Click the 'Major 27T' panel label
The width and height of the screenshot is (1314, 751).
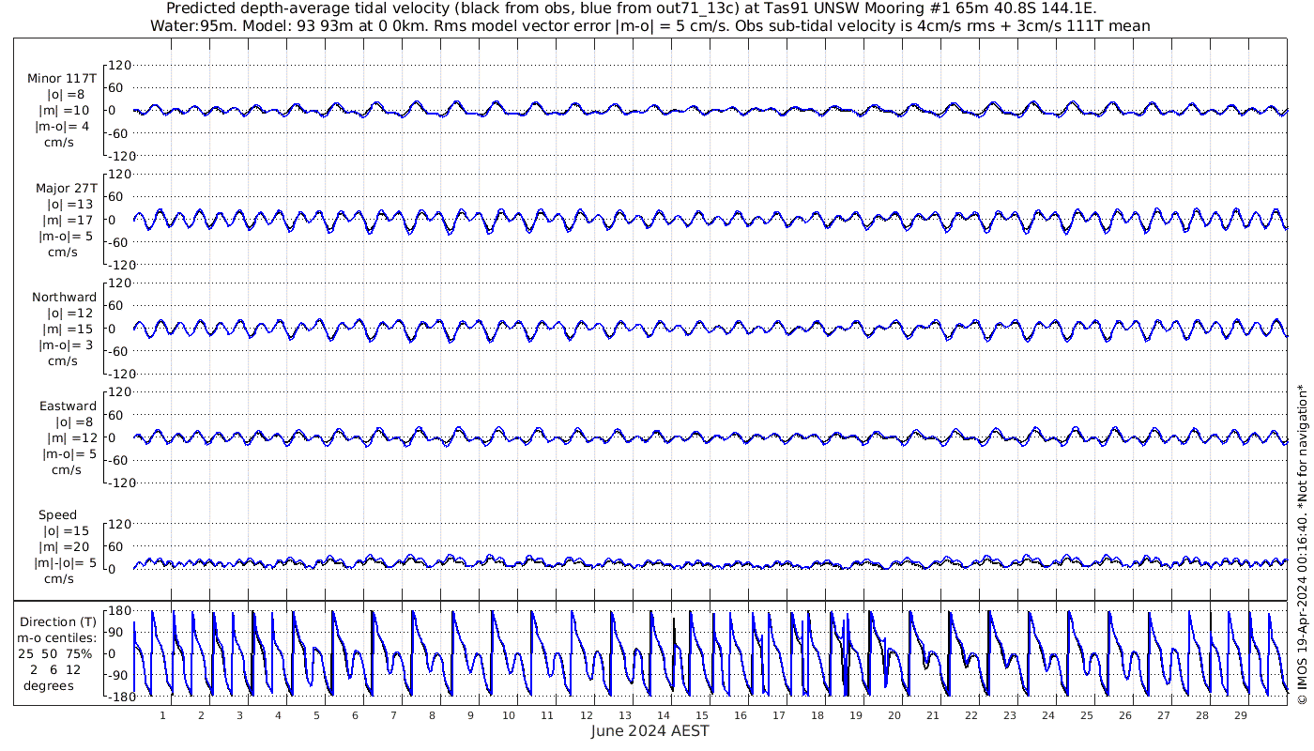click(66, 188)
